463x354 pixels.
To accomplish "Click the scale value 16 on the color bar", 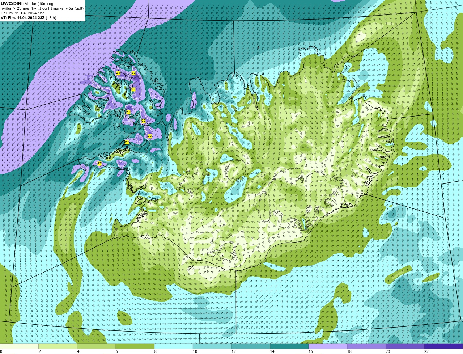I will point(311,351).
